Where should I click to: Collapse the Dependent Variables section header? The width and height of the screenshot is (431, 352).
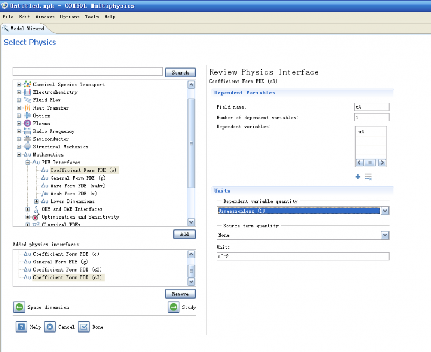pyautogui.click(x=303, y=93)
